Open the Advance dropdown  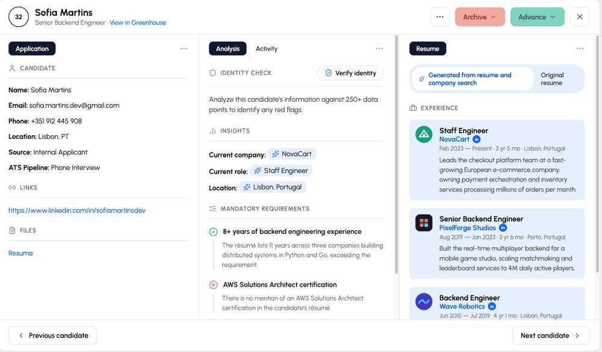click(537, 17)
